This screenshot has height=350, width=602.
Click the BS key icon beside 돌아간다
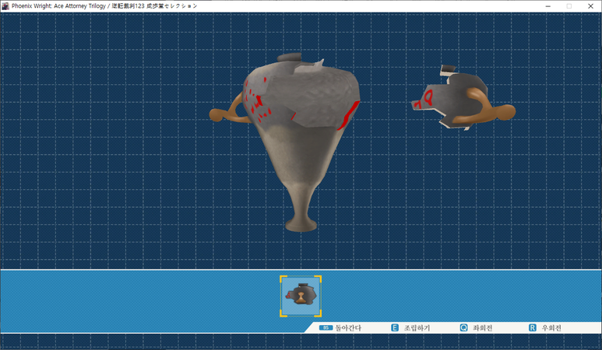(x=326, y=327)
